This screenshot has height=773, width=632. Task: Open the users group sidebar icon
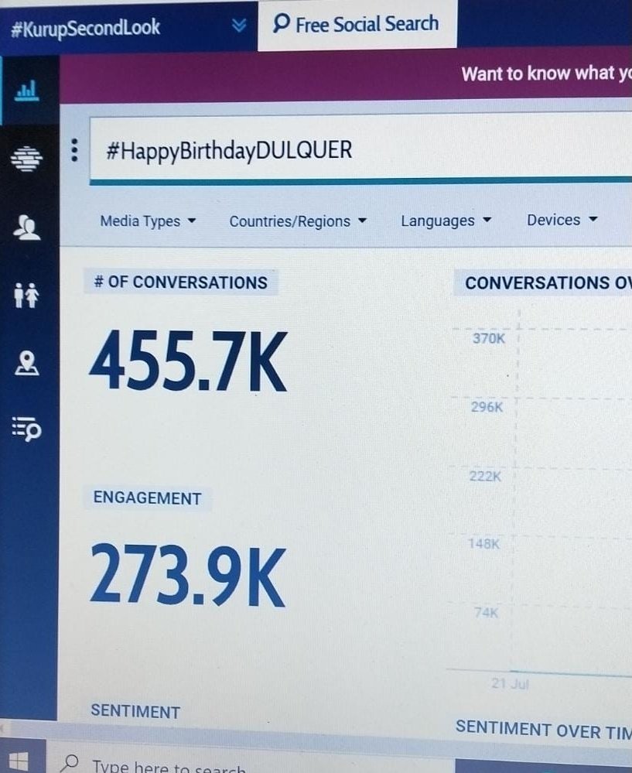pos(26,227)
